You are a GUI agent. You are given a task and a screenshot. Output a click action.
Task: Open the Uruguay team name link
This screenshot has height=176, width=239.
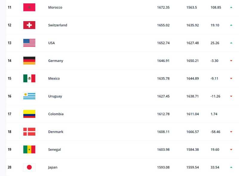(56, 96)
